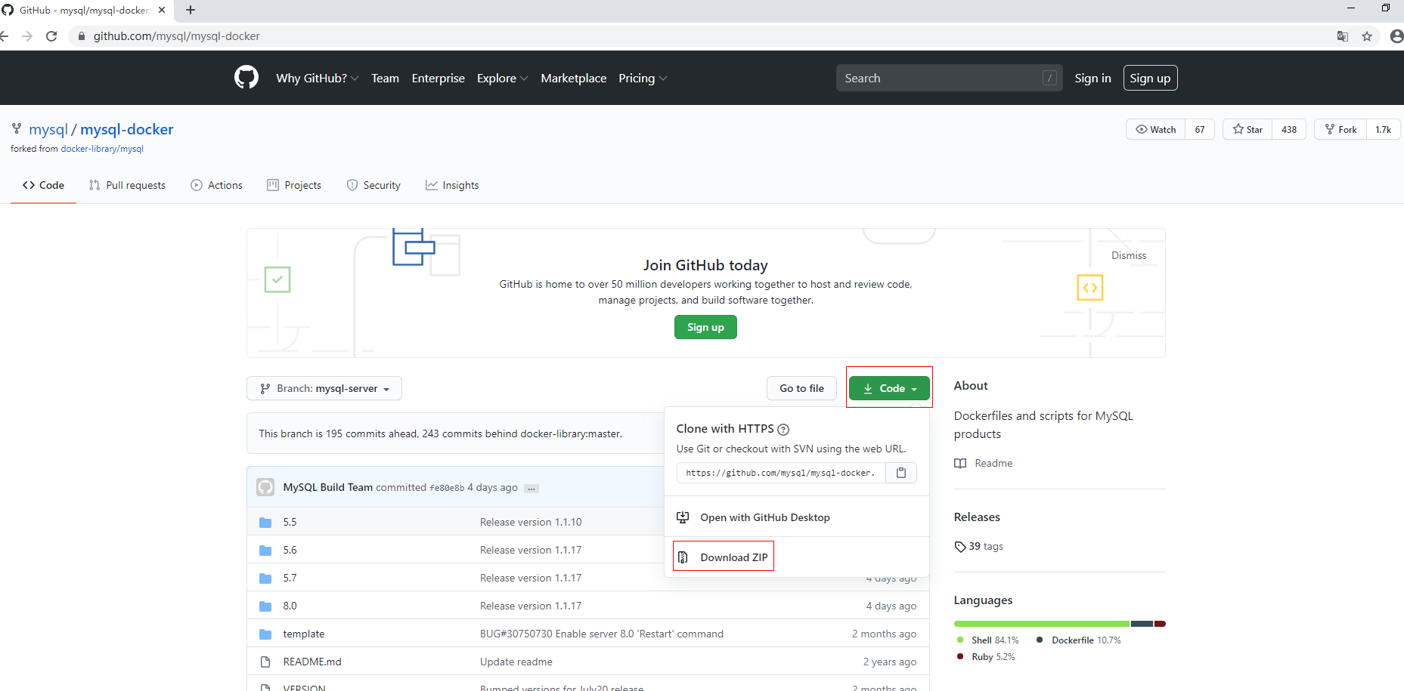Go back with browser back arrow

pyautogui.click(x=4, y=36)
